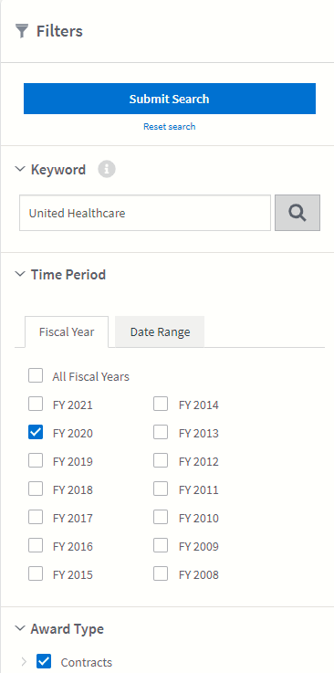Check the All Fiscal Years box
This screenshot has width=334, height=673.
[x=36, y=375]
